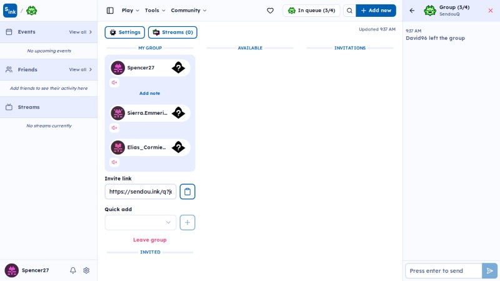Viewport: 500px width, 281px height.
Task: Open group Settings button
Action: (x=124, y=32)
